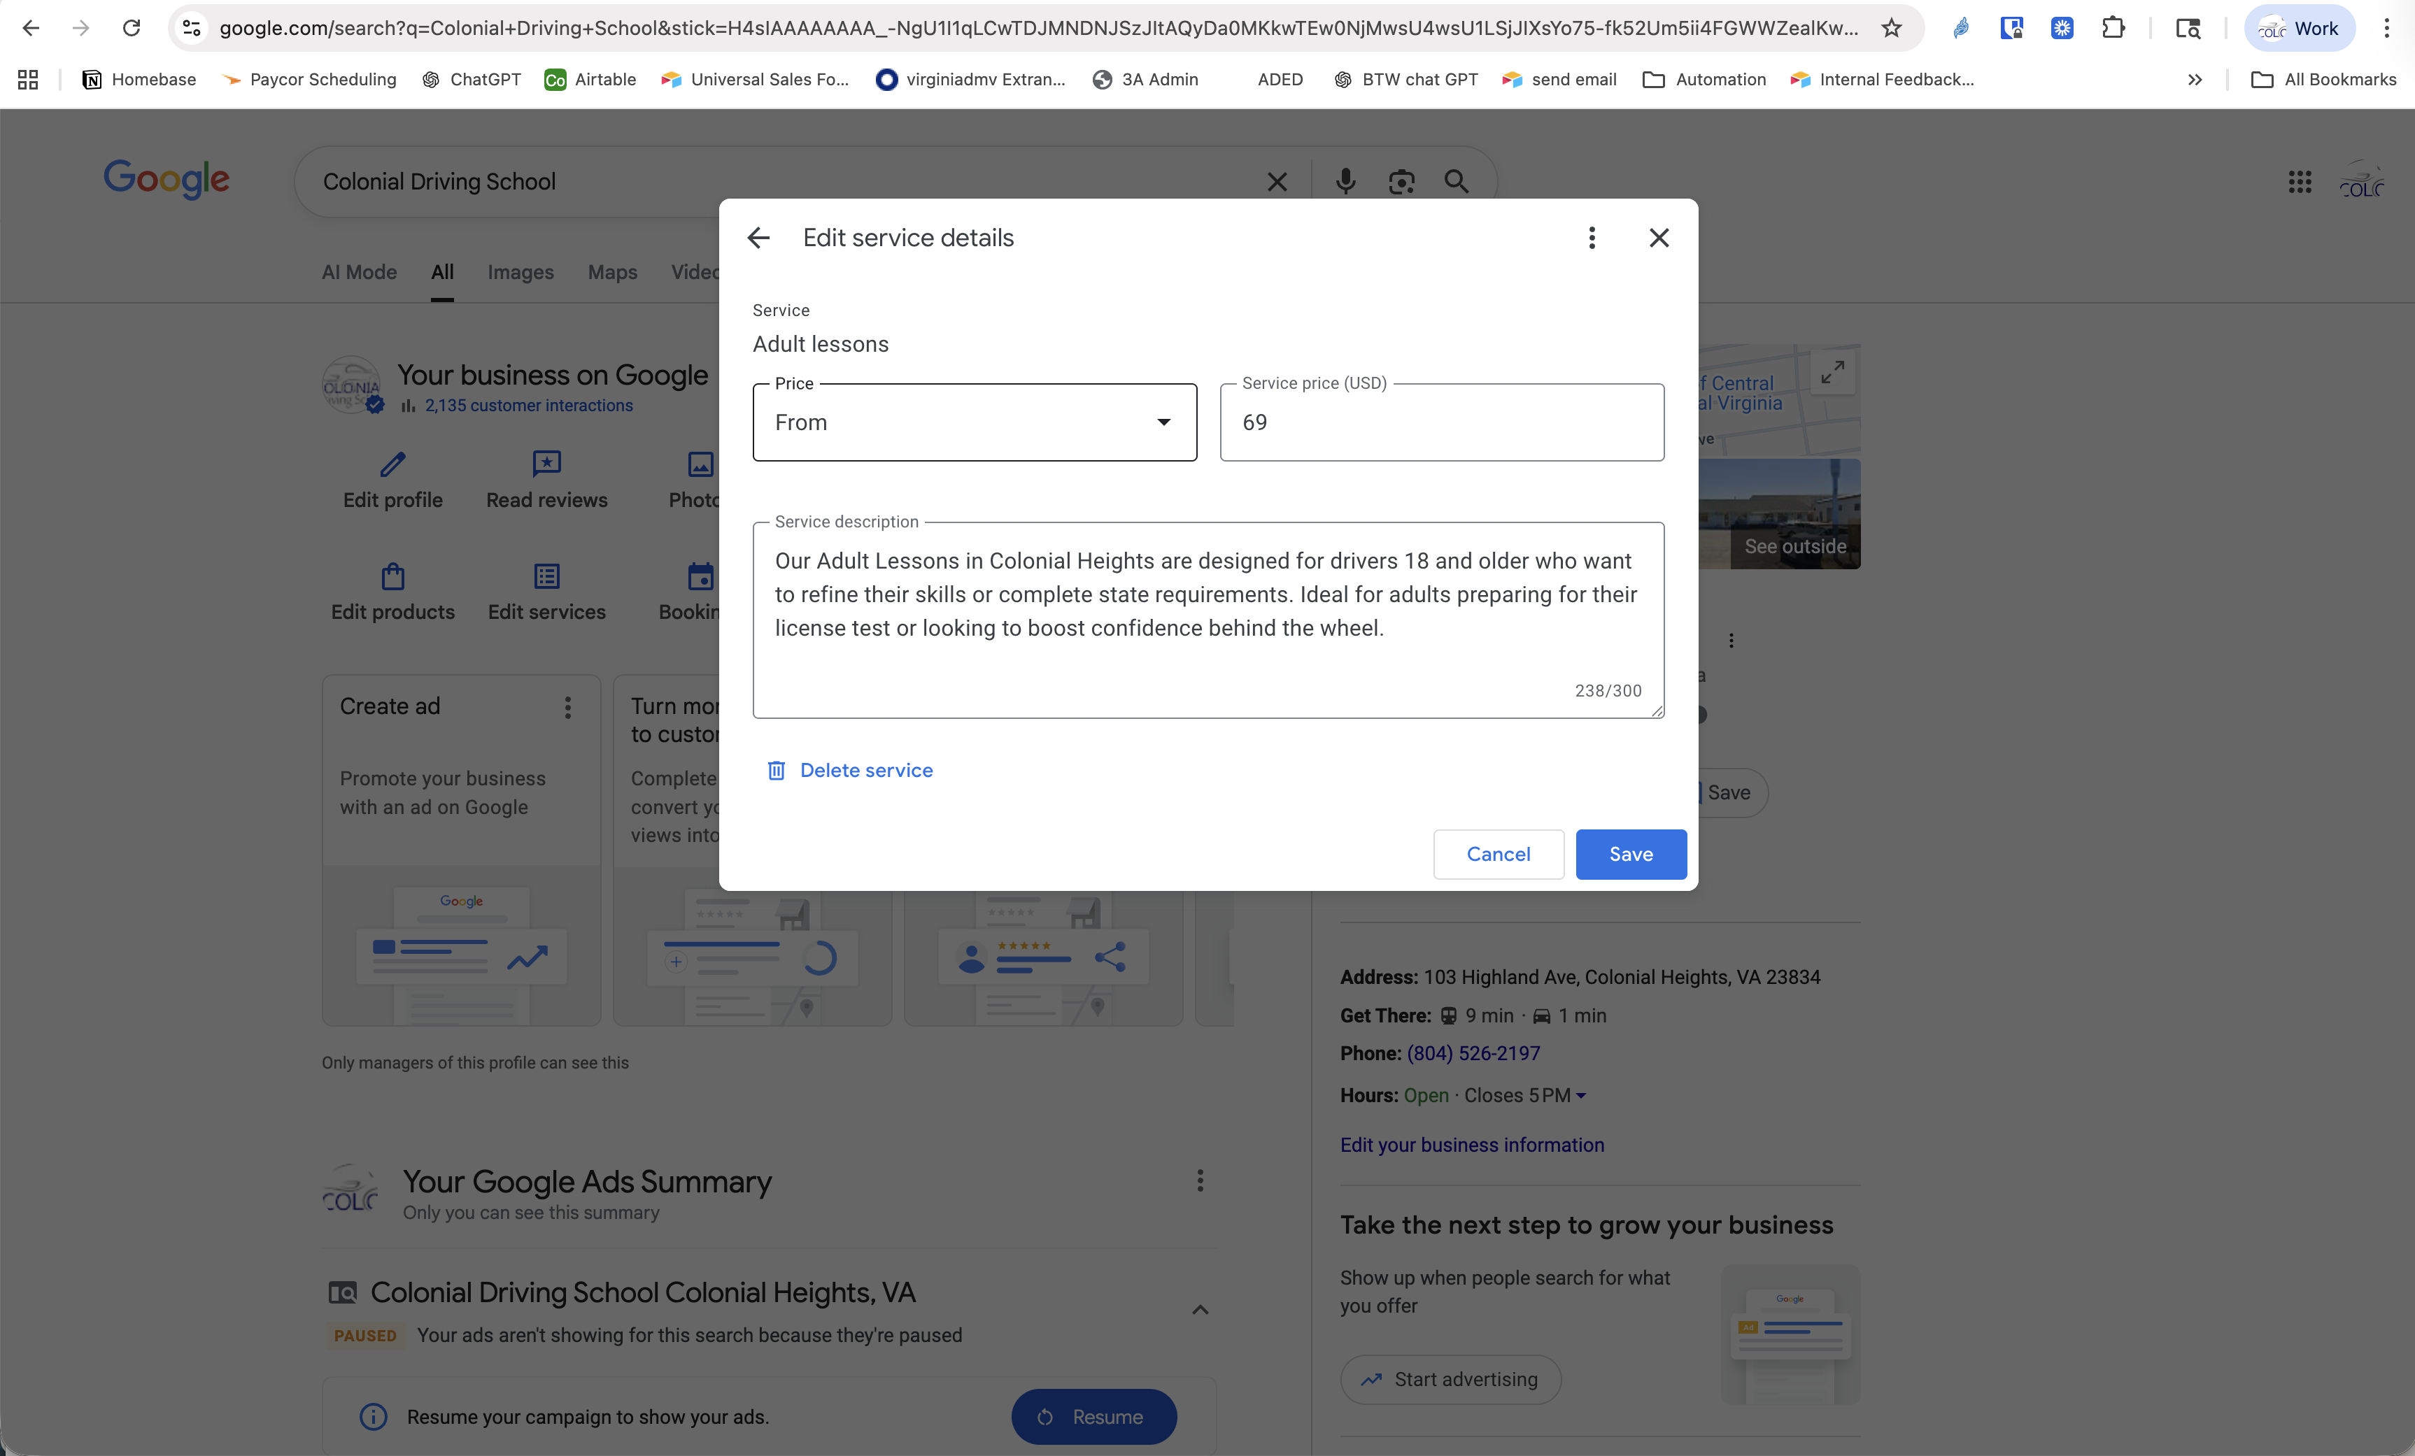Call the phone number (804) 526-2197
This screenshot has width=2415, height=1456.
pos(1473,1053)
